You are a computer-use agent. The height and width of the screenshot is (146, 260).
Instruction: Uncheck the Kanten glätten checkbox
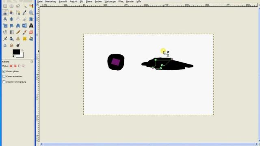coord(4,71)
